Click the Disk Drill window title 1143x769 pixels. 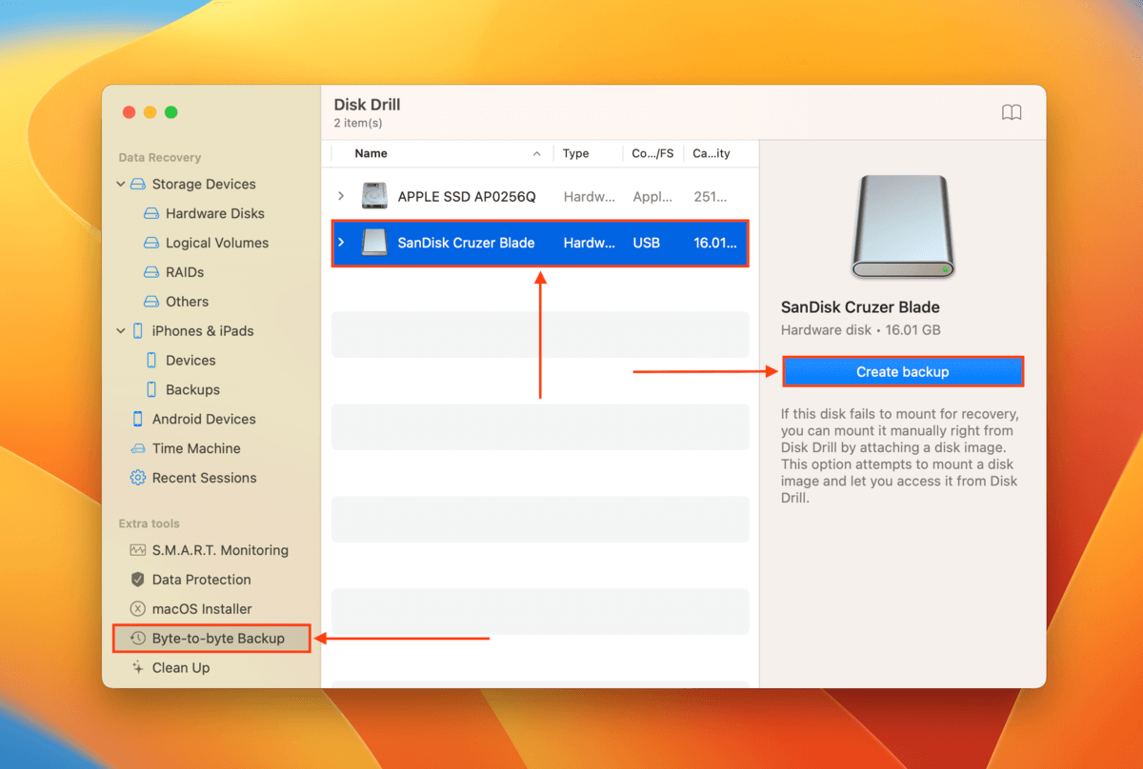[x=367, y=105]
